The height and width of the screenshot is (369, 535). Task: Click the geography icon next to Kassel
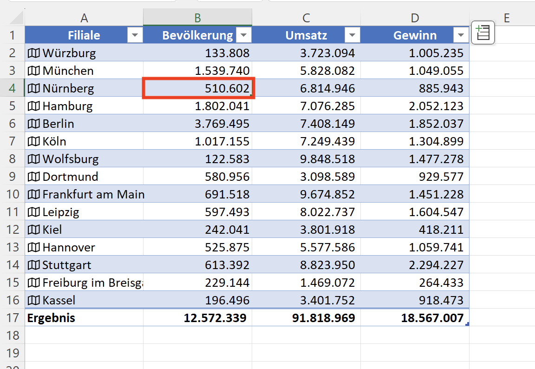pos(34,300)
